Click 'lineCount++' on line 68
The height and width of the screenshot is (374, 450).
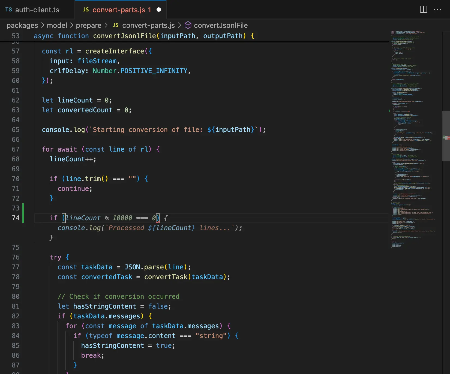point(71,159)
